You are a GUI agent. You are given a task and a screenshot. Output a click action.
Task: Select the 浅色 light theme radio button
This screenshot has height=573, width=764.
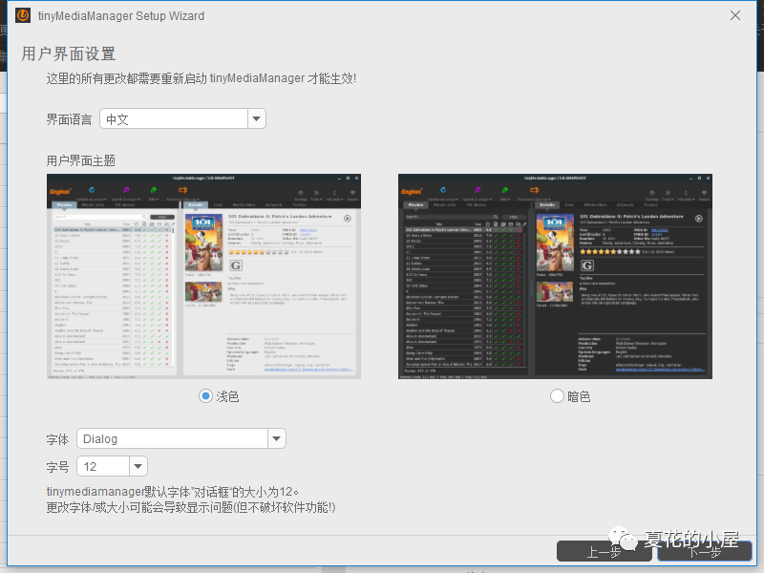point(205,395)
